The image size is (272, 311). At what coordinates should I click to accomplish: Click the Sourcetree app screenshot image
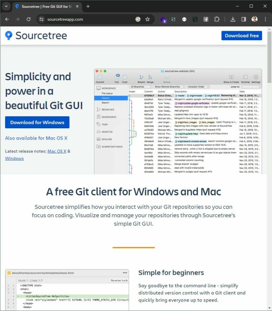(178, 121)
